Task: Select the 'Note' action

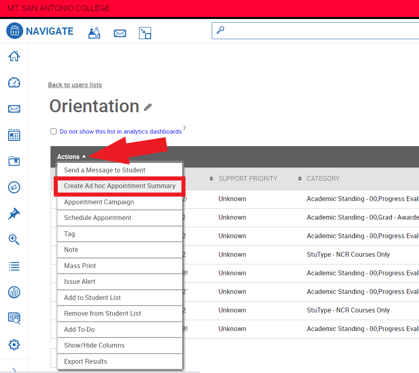Action: tap(120, 249)
